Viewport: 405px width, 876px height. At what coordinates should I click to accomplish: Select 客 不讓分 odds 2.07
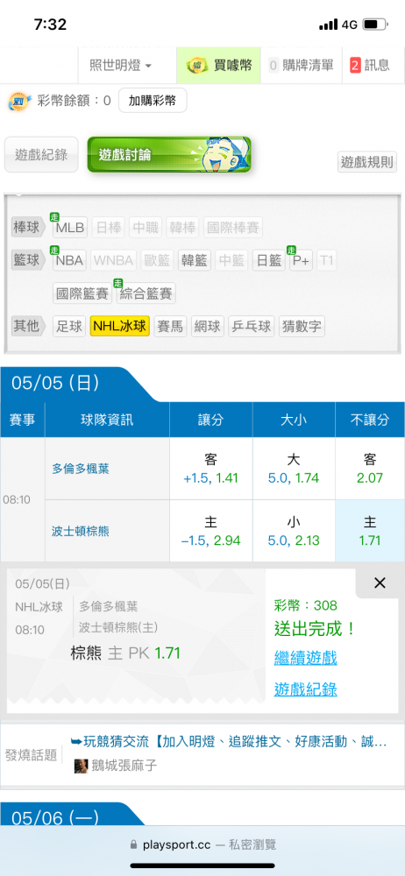tap(370, 469)
